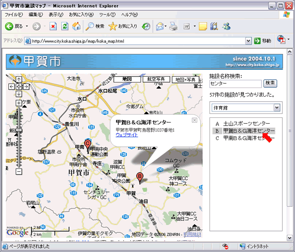Viewport: 295px width, 252px height.
Task: Click the Windows flag logo beside menu bar
Action: point(287,15)
